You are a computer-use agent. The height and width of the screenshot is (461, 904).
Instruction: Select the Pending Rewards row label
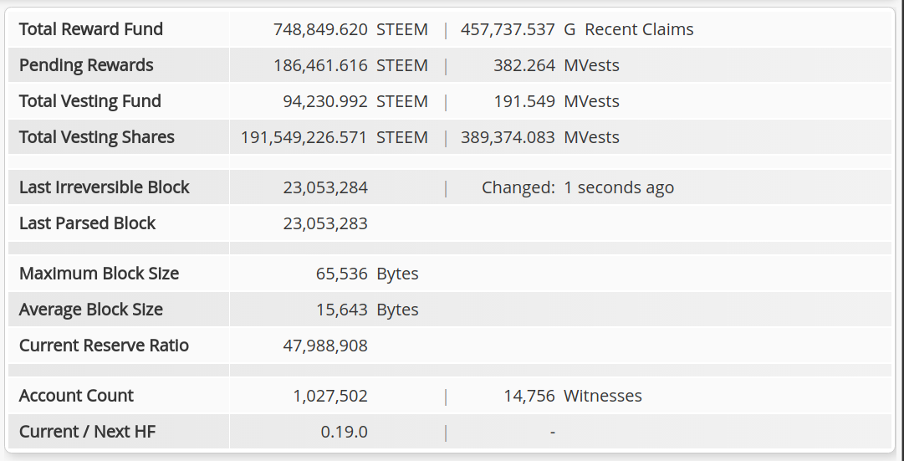tap(86, 65)
